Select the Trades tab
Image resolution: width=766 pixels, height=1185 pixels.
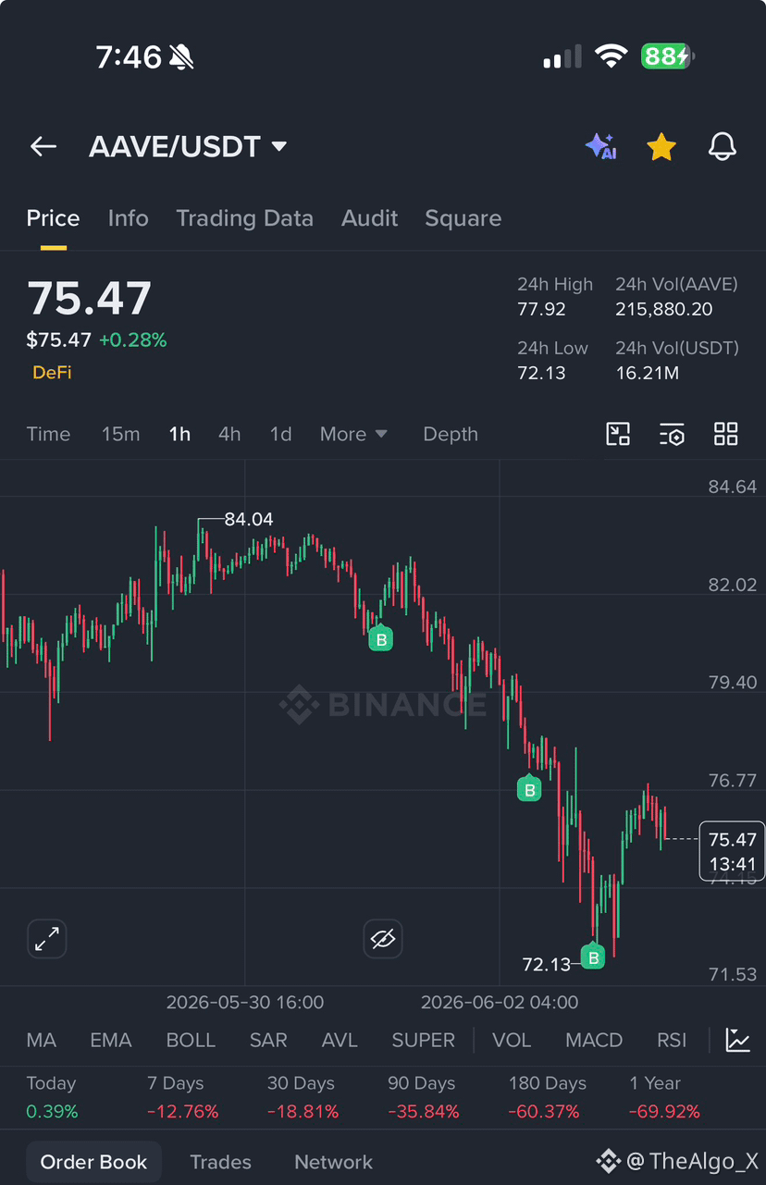[x=220, y=1162]
